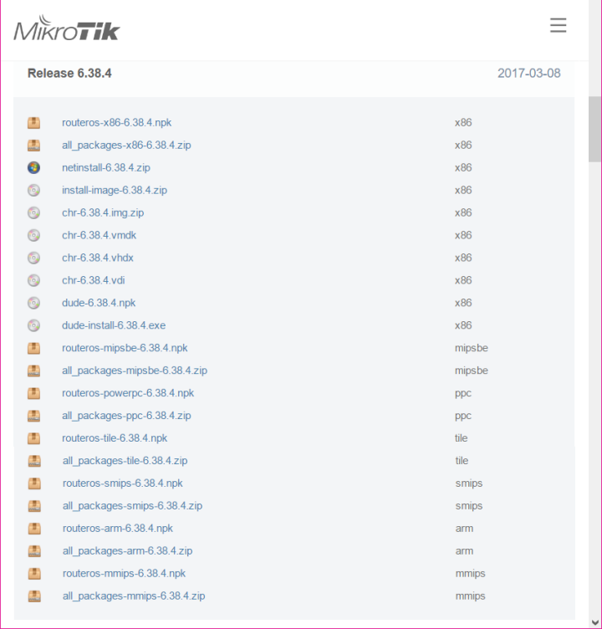The image size is (602, 629).
Task: Click disc icon beside install-image-6.38.4.zip
Action: click(33, 190)
